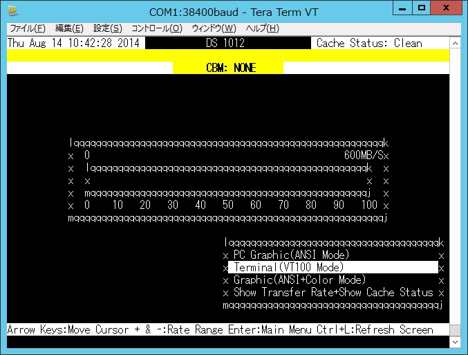Viewport: 468px width, 355px height.
Task: Open the 設定(S) menu
Action: coord(107,28)
